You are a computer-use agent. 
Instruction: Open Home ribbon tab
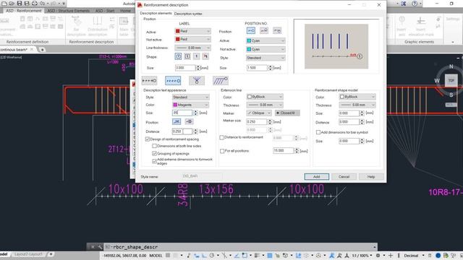[x=125, y=11]
